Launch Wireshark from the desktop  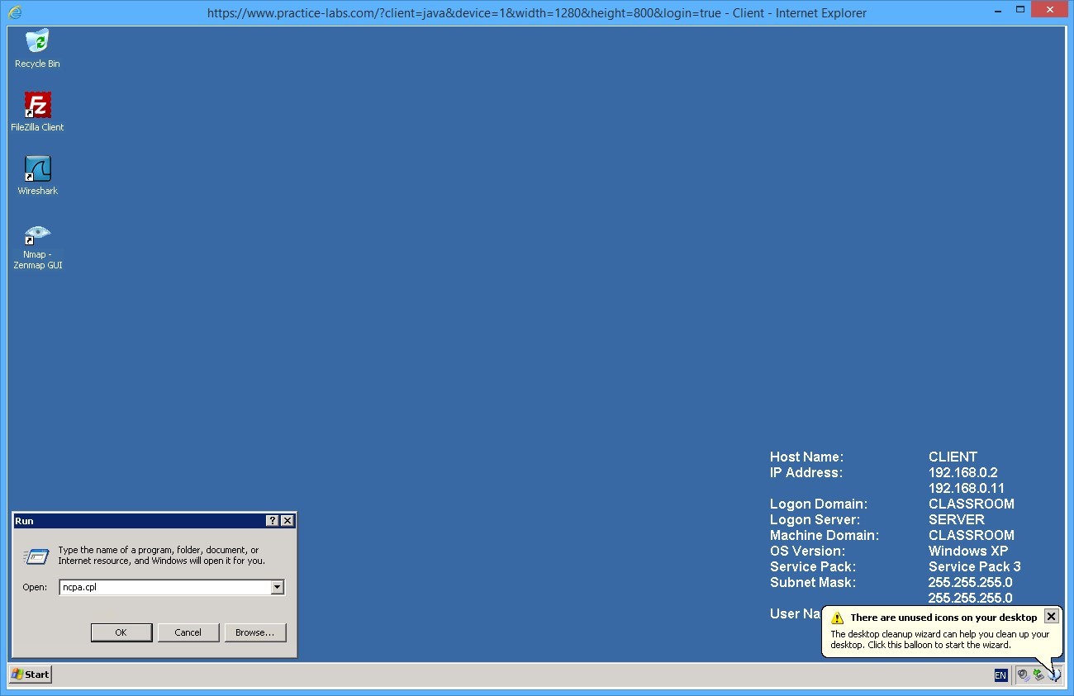(x=37, y=169)
